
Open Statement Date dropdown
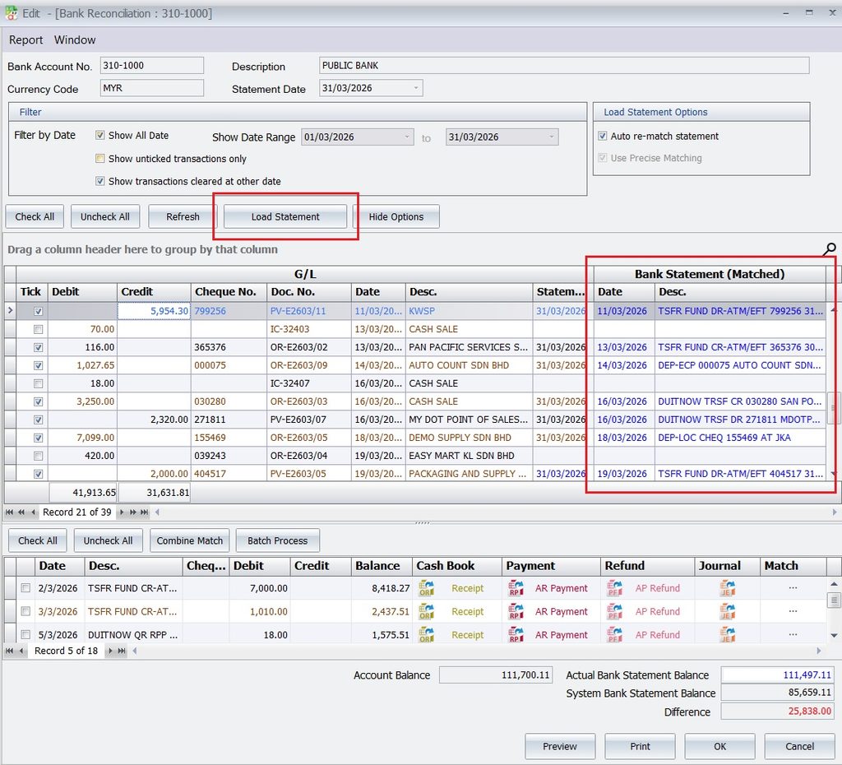(x=415, y=88)
